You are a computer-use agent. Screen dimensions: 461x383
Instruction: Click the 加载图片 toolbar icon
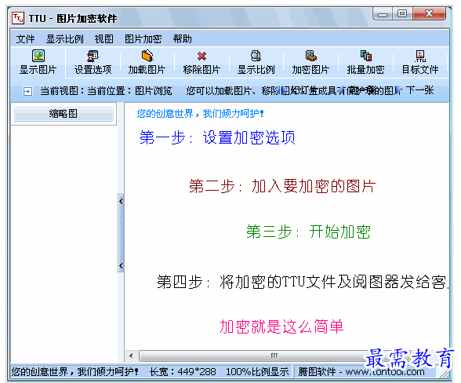tap(147, 56)
